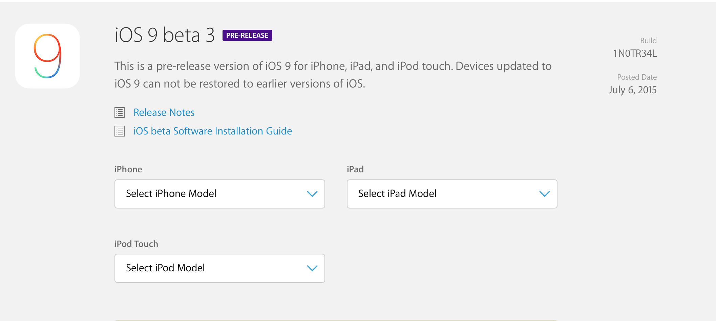Click the chevron arrow in the iPad dropdown
This screenshot has width=716, height=321.
click(544, 194)
